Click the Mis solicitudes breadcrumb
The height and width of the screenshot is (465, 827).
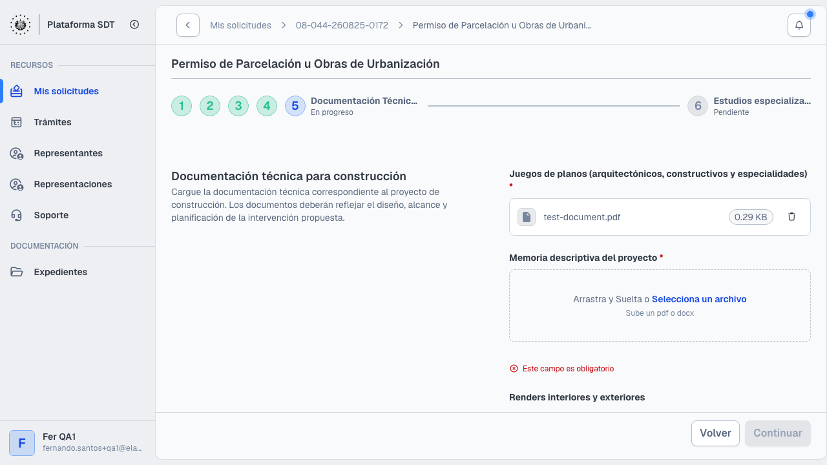coord(240,25)
